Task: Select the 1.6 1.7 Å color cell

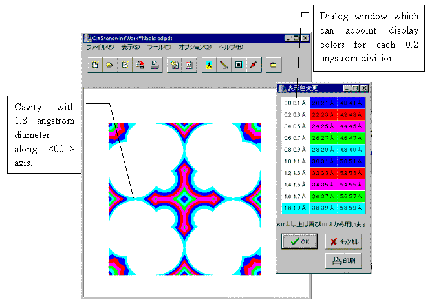Action: pyautogui.click(x=296, y=196)
